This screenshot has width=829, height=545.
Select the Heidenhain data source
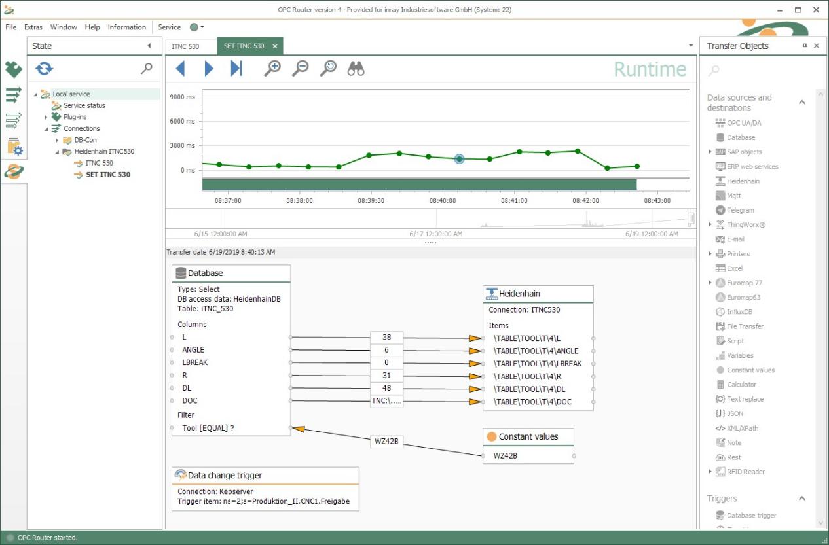[741, 181]
